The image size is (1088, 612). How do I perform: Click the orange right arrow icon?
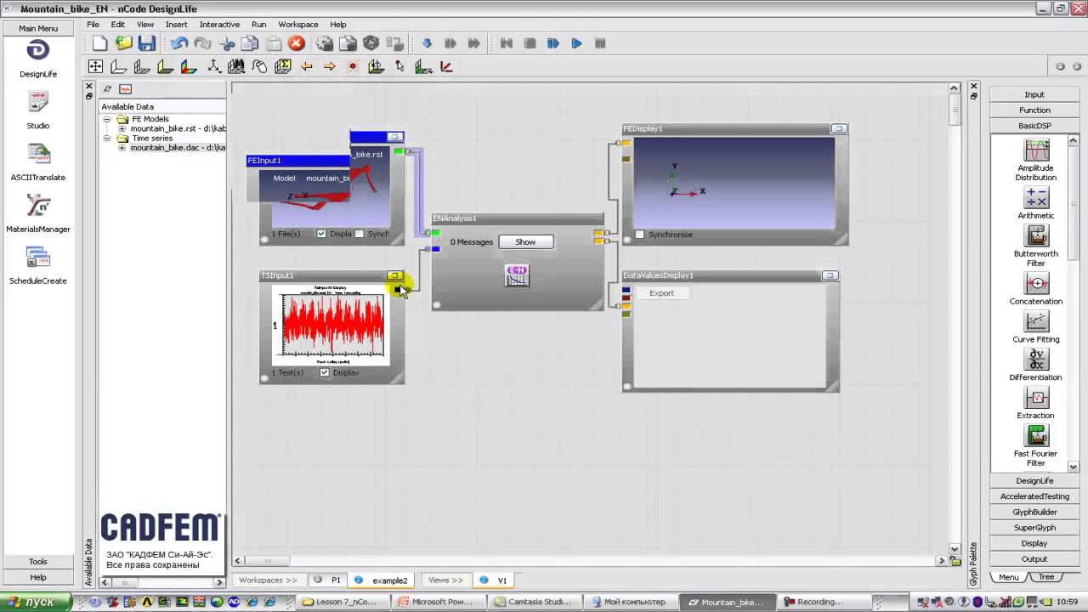point(330,66)
